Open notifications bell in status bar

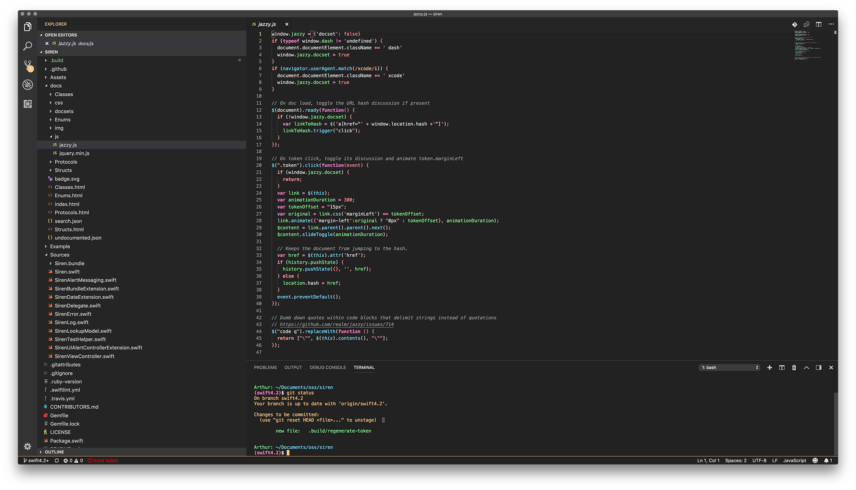click(x=826, y=461)
